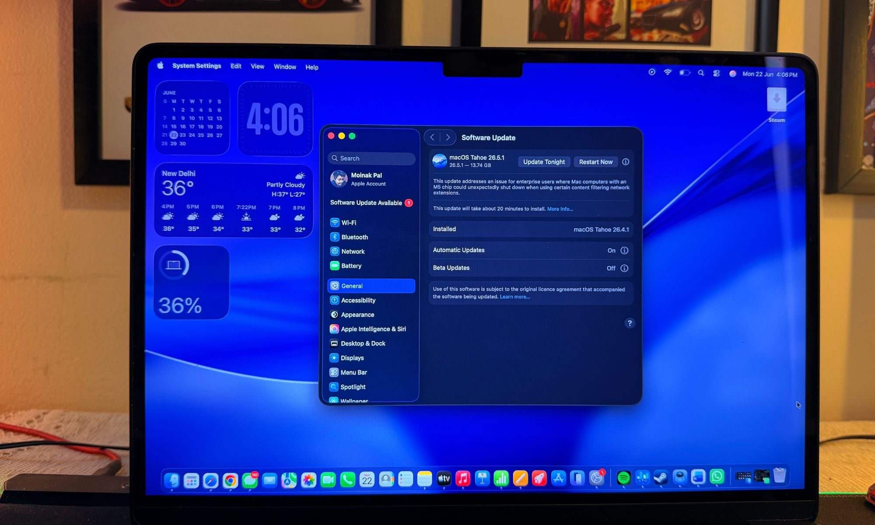Open the Apple menu

click(x=160, y=66)
